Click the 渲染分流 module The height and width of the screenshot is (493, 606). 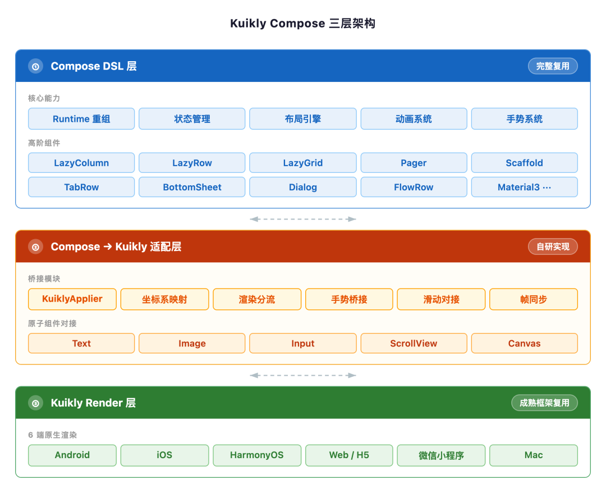(x=257, y=299)
